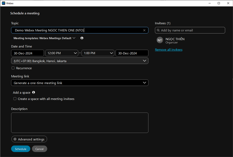
Task: Open the time zone dropdown (UTC+07:00)
Action: (x=80, y=61)
